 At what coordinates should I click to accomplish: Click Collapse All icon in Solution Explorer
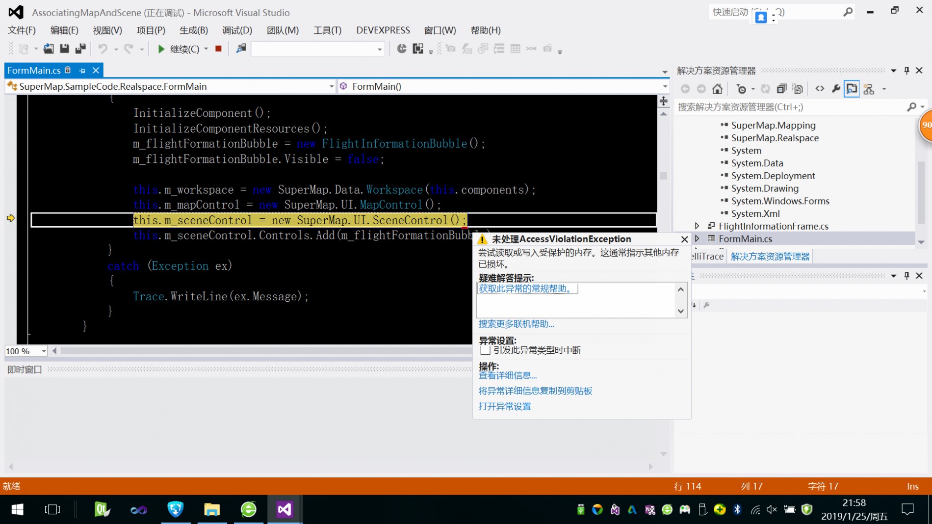tap(781, 89)
